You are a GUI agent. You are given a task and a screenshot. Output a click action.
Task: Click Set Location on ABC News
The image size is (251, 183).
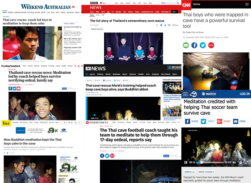click(175, 68)
